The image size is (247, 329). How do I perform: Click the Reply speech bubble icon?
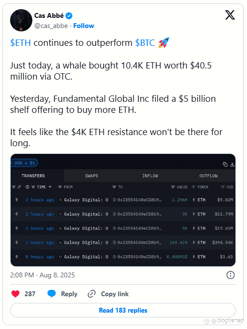[52, 294]
